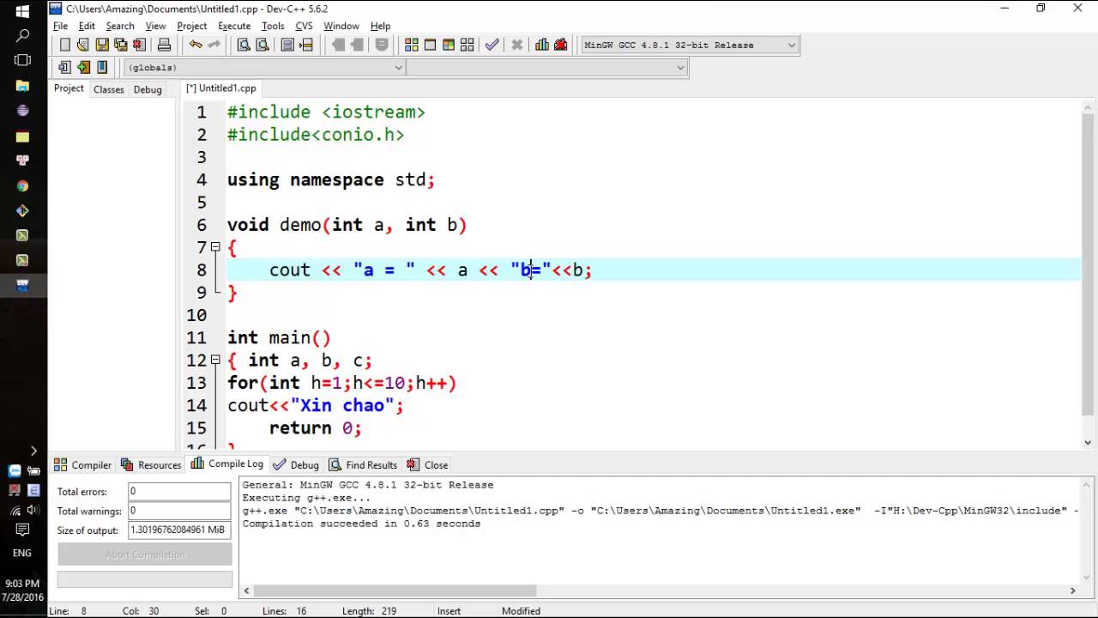Switch to the Classes sidebar tab
Image resolution: width=1098 pixels, height=618 pixels.
pyautogui.click(x=109, y=89)
